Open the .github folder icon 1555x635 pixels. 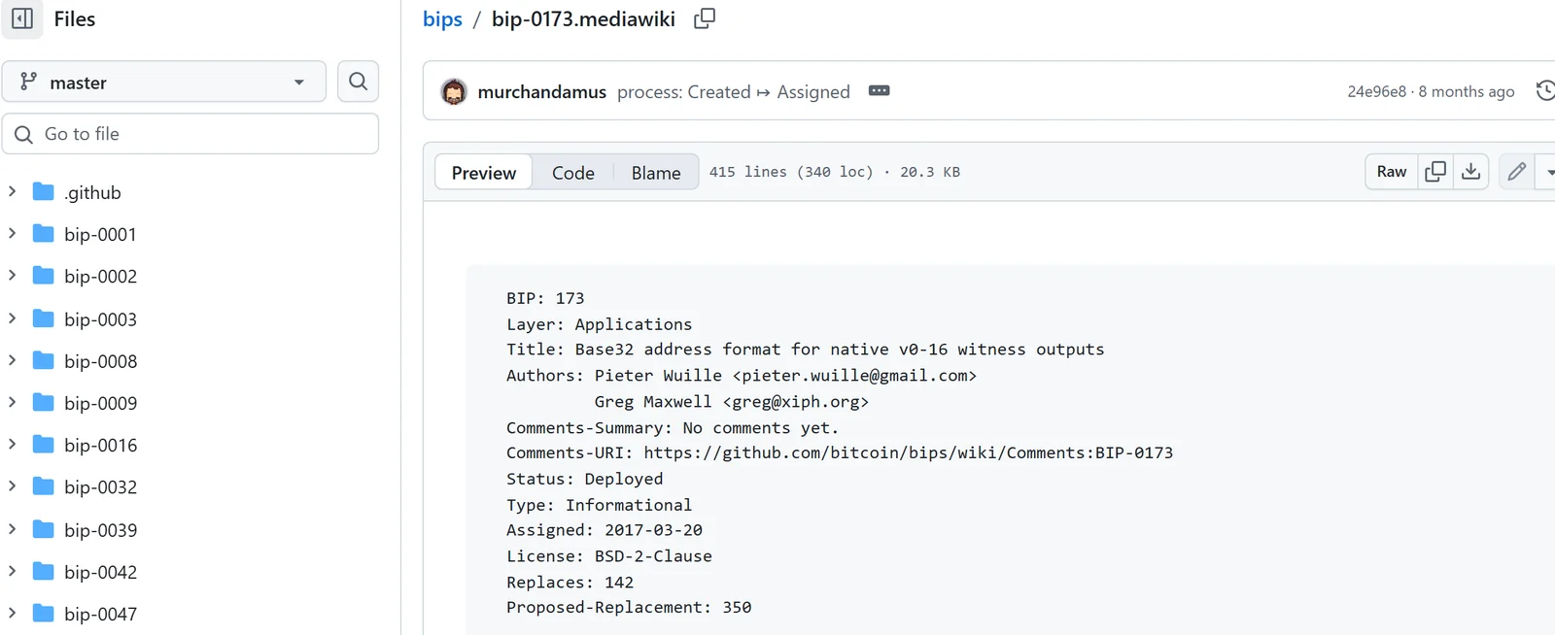(x=43, y=191)
